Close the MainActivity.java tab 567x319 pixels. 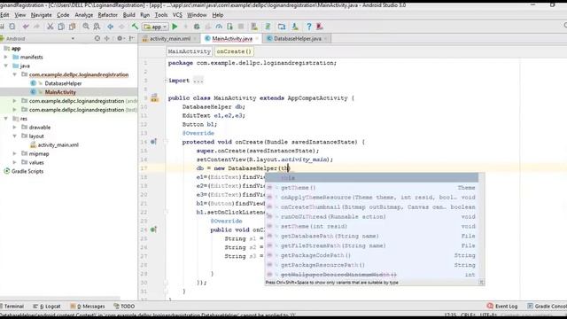[x=257, y=39]
